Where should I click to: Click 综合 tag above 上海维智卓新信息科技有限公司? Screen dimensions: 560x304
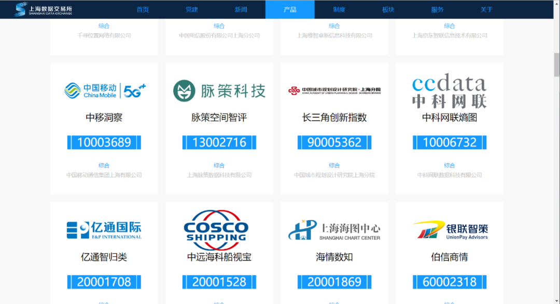[334, 26]
